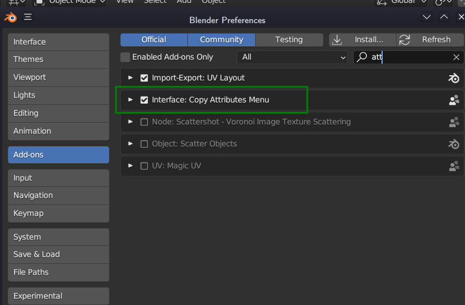Click the download icon beside Install

point(337,40)
